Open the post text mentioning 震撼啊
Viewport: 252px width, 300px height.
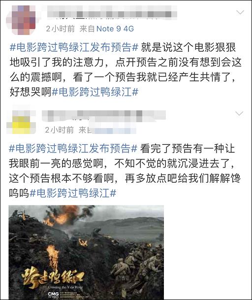pyautogui.click(x=126, y=70)
